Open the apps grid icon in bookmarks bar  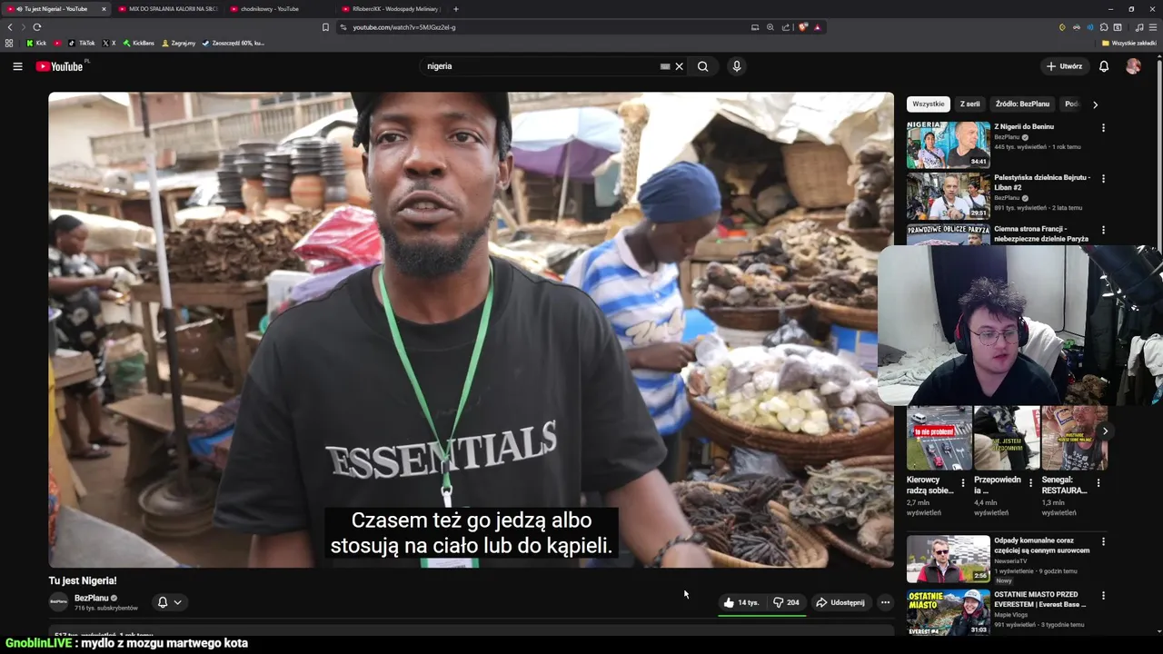point(9,43)
